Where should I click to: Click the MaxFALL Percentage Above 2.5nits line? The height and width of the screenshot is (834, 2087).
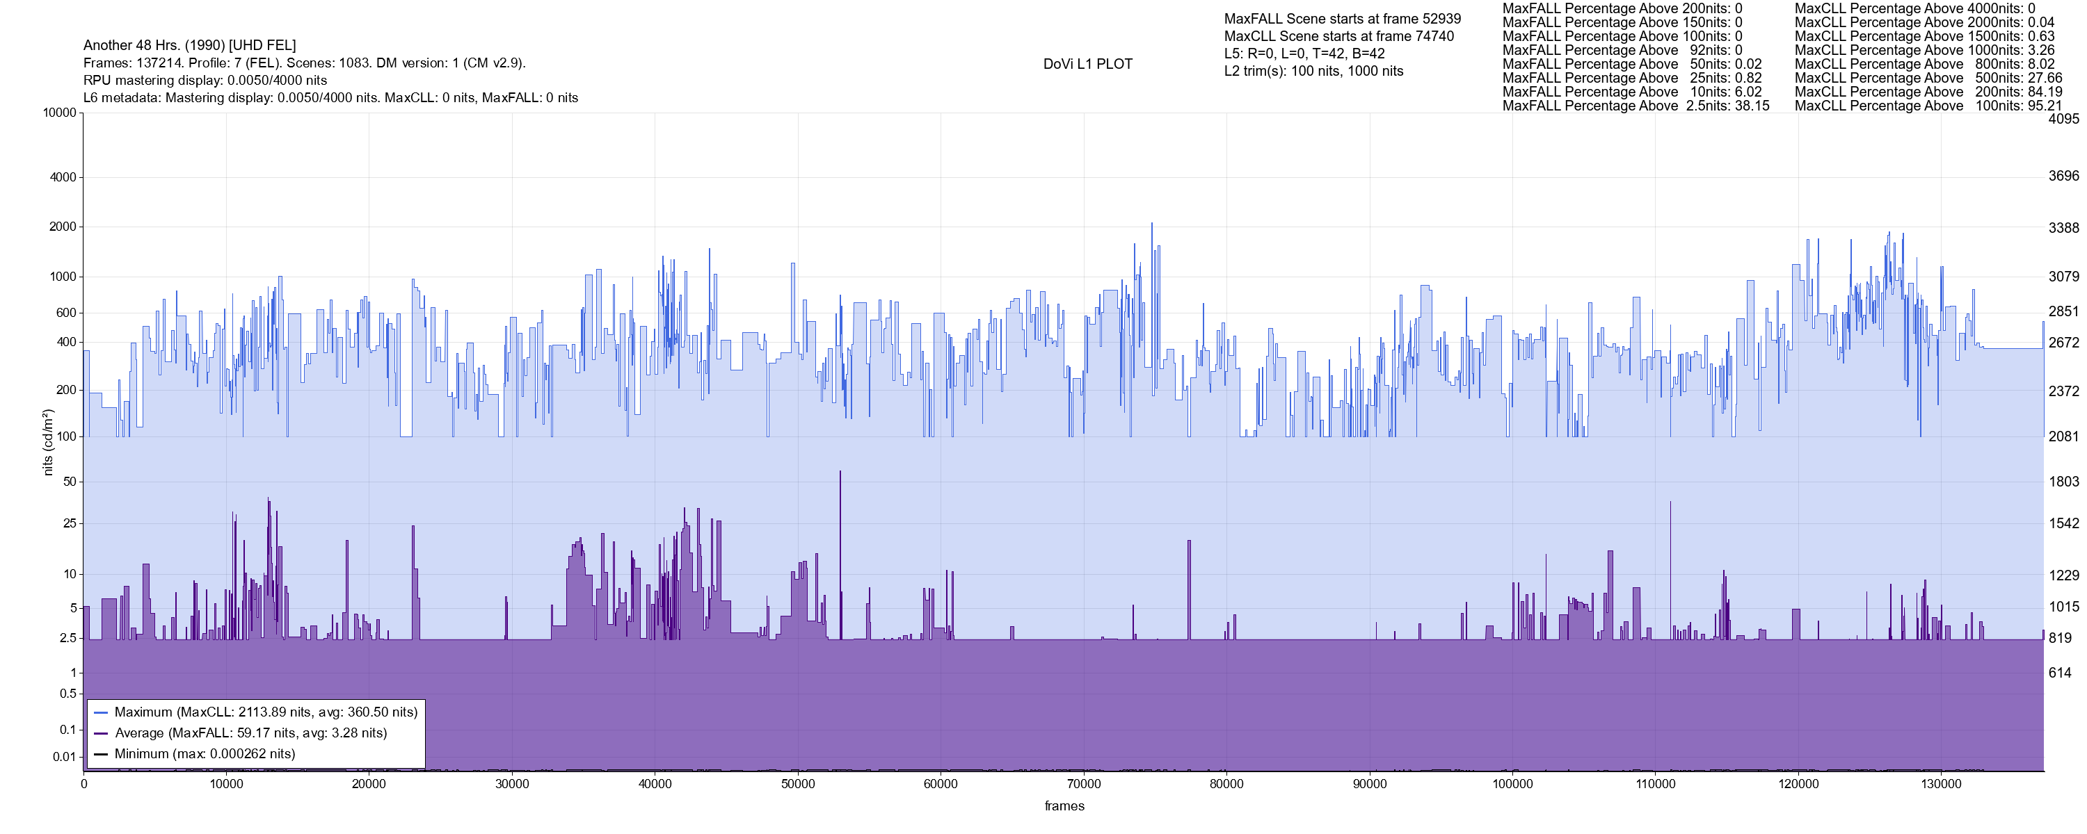(x=1636, y=106)
